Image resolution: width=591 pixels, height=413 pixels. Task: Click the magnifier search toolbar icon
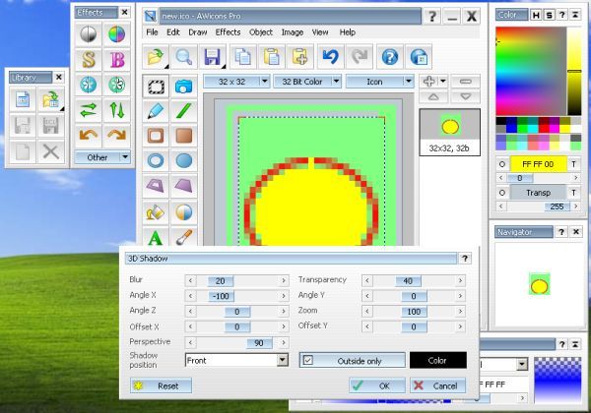(x=183, y=57)
